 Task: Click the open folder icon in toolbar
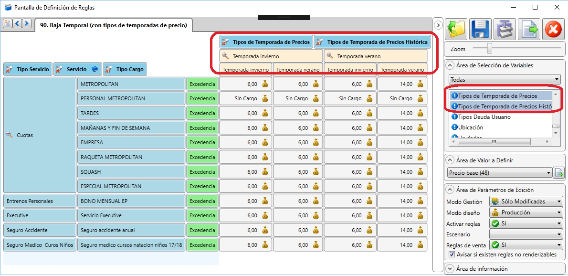tap(456, 29)
